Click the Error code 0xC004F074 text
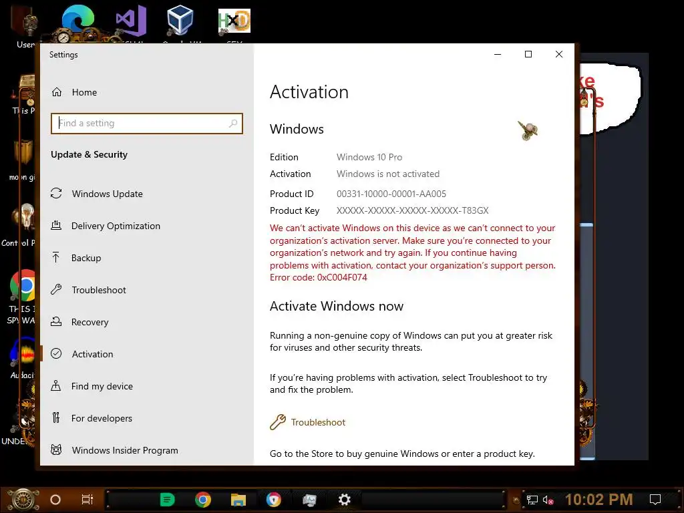This screenshot has width=684, height=513. [x=319, y=277]
